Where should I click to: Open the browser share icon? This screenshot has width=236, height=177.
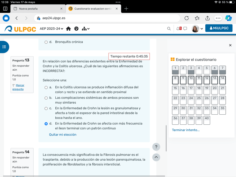tap(207, 18)
